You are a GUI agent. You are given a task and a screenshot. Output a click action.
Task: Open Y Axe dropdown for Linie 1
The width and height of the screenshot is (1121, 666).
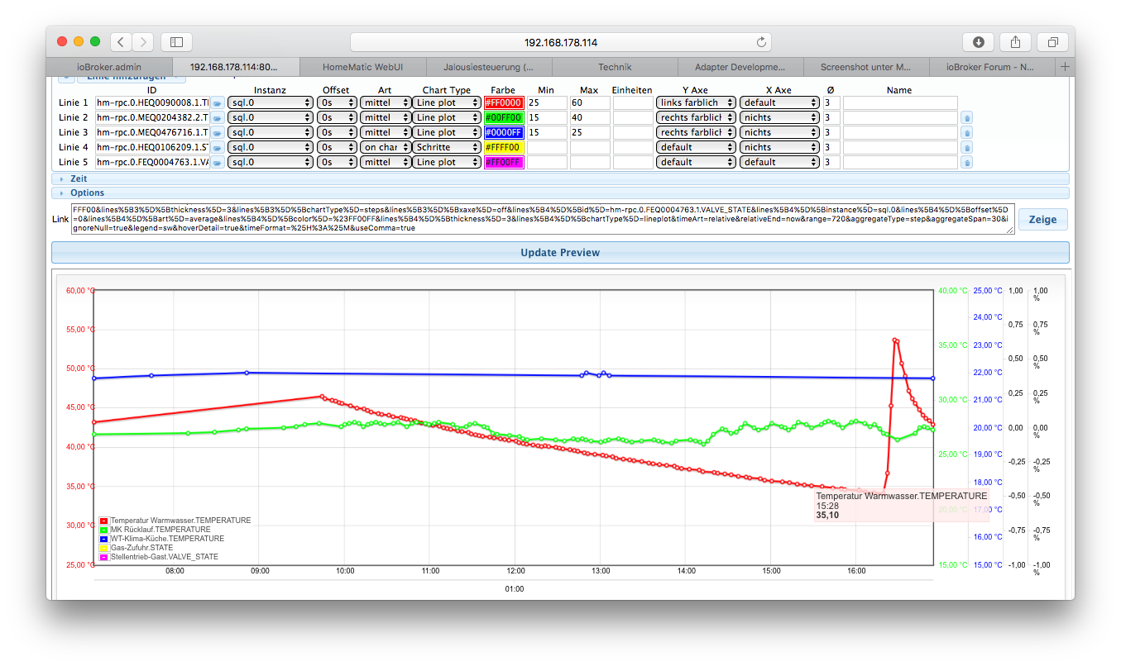(696, 102)
